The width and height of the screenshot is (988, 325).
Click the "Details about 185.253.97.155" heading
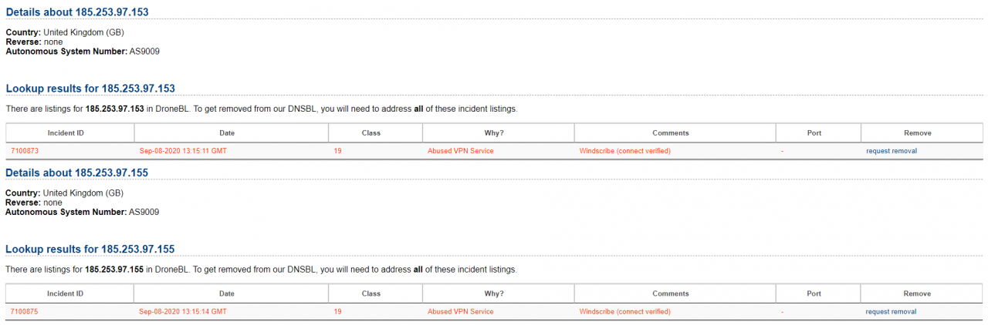77,173
